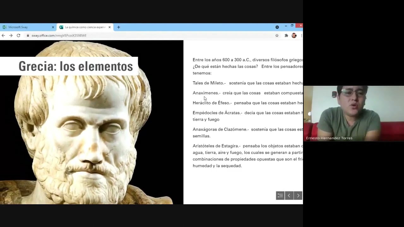This screenshot has height=227, width=404.
Task: Click the site lock icon in address bar
Action: 28,36
